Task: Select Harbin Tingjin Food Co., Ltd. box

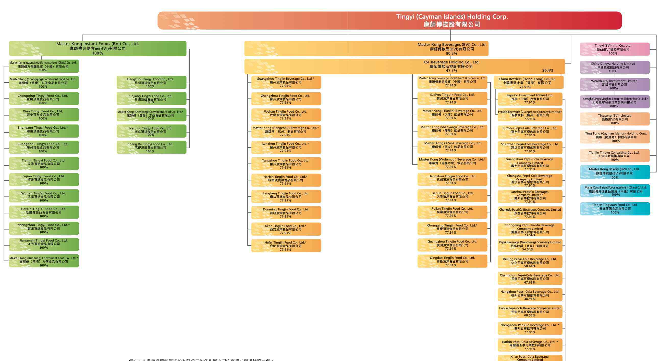Action: (286, 180)
